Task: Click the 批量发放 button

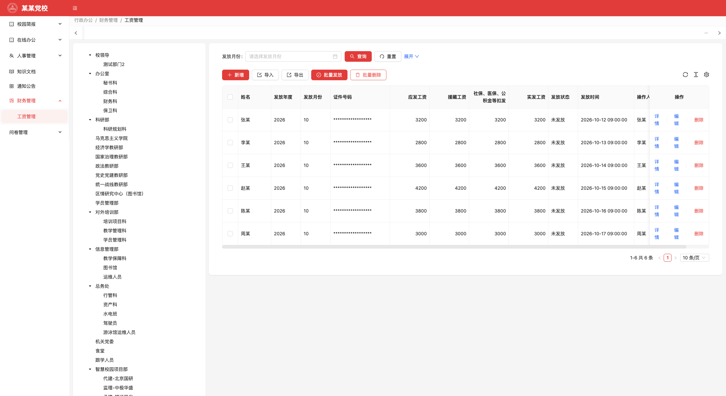Action: pos(329,75)
